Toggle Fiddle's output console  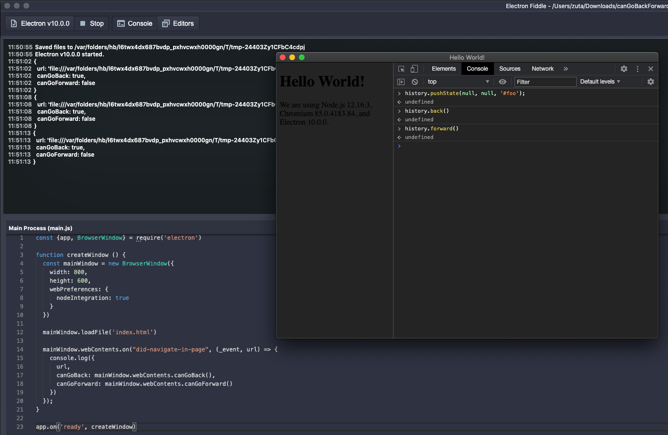[x=134, y=23]
